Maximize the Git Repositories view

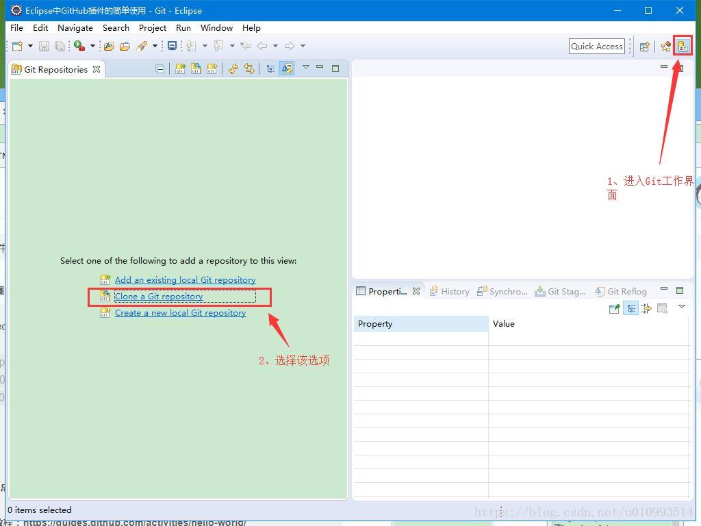point(335,68)
